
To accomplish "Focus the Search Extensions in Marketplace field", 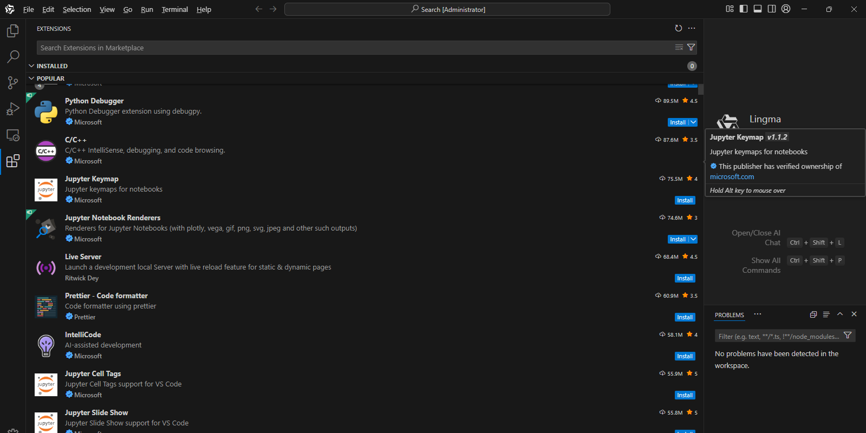I will pyautogui.click(x=352, y=48).
